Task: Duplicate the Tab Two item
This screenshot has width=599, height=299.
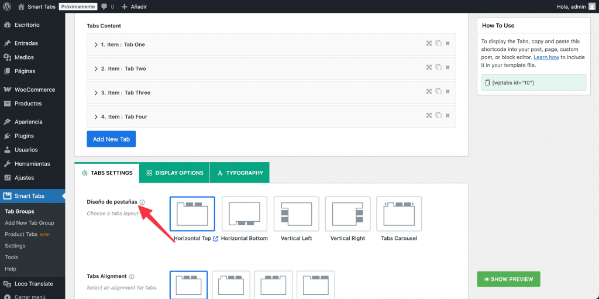Action: coord(439,68)
